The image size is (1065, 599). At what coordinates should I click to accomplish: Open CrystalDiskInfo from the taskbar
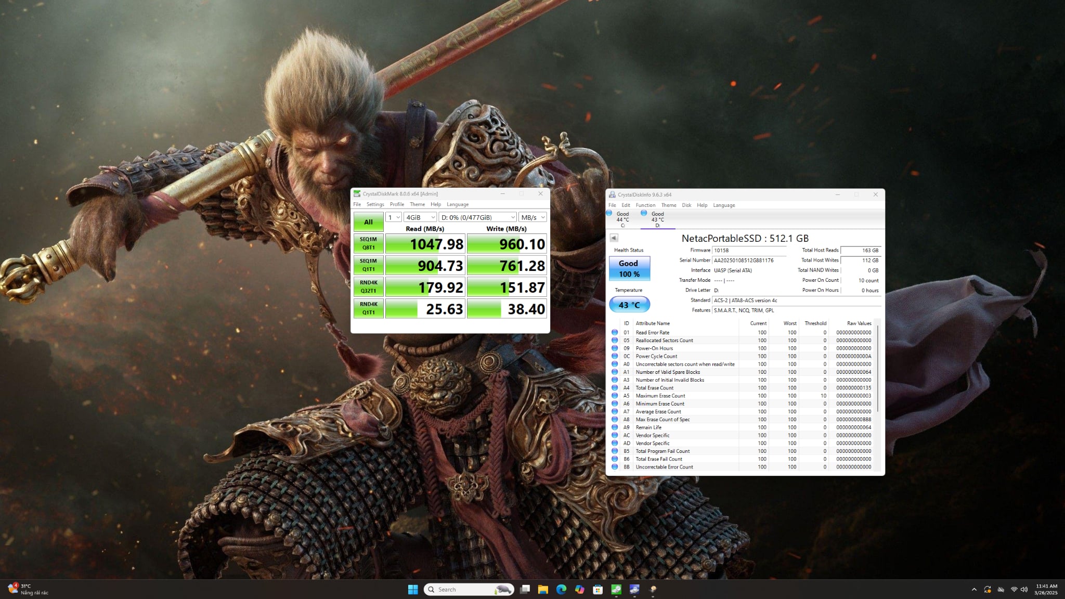pyautogui.click(x=634, y=589)
